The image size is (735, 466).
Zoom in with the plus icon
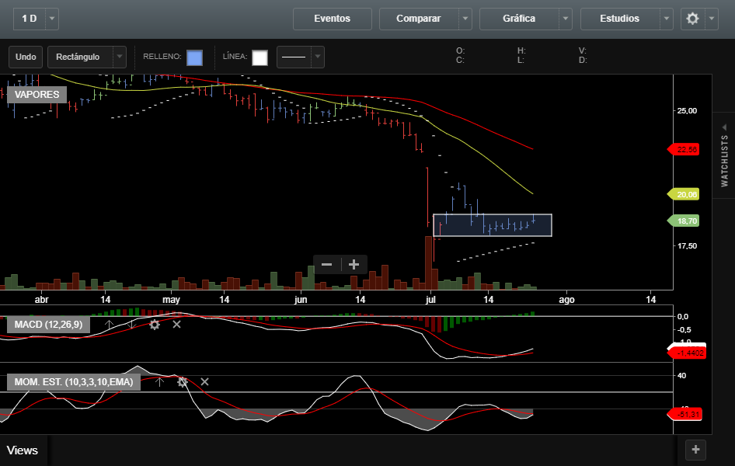click(354, 265)
